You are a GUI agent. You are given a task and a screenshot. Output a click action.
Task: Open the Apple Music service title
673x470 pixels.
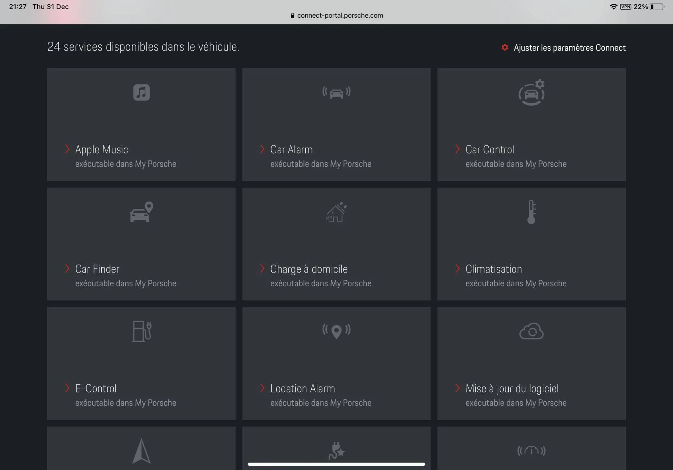coord(102,150)
